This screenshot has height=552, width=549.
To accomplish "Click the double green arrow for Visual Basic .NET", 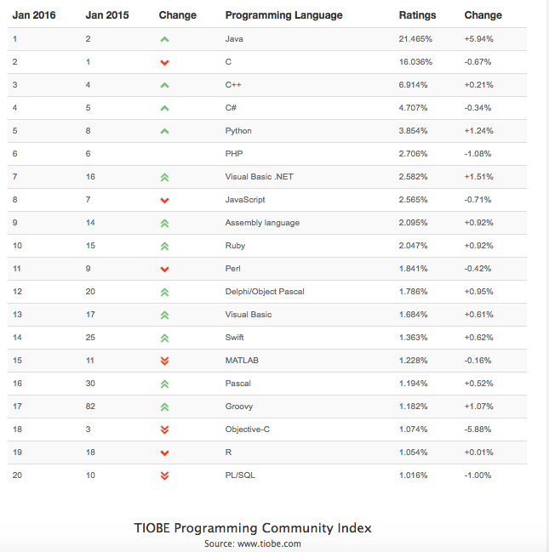I will pos(164,178).
